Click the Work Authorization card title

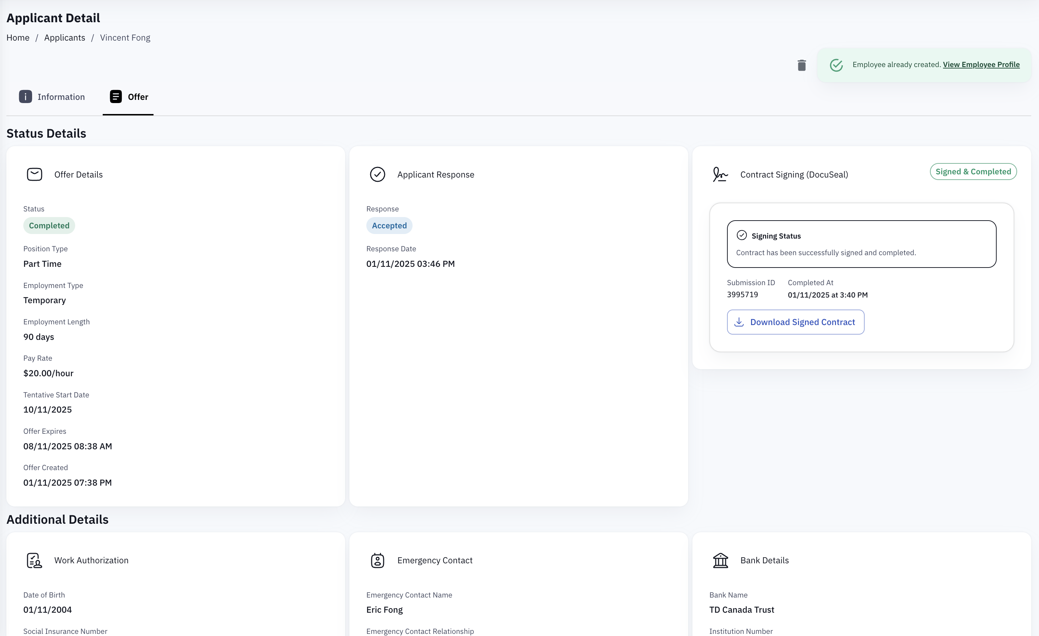(x=91, y=560)
